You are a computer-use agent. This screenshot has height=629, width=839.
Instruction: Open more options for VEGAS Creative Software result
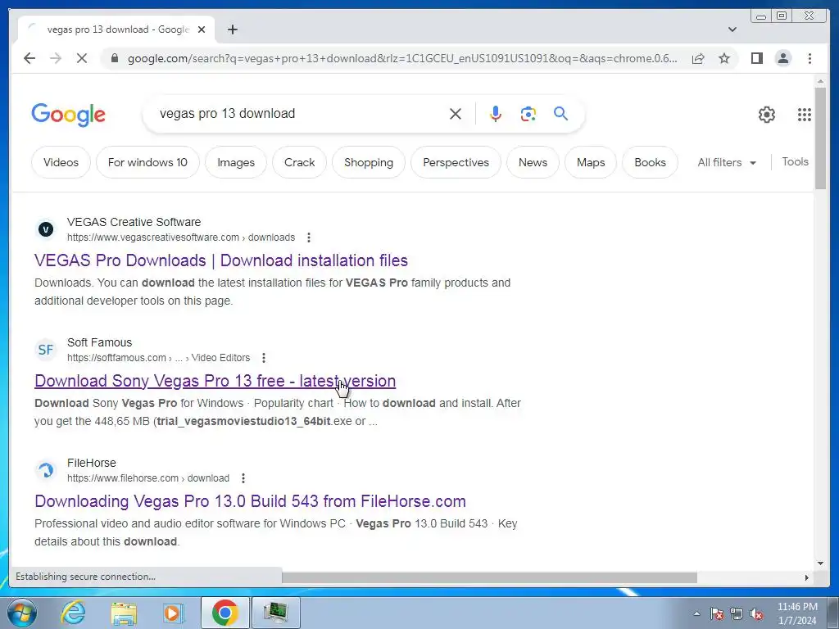click(x=309, y=238)
